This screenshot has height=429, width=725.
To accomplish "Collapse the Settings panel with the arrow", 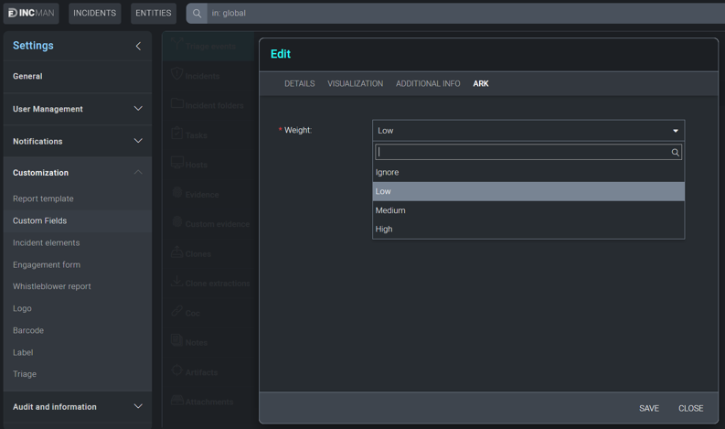I will click(138, 46).
